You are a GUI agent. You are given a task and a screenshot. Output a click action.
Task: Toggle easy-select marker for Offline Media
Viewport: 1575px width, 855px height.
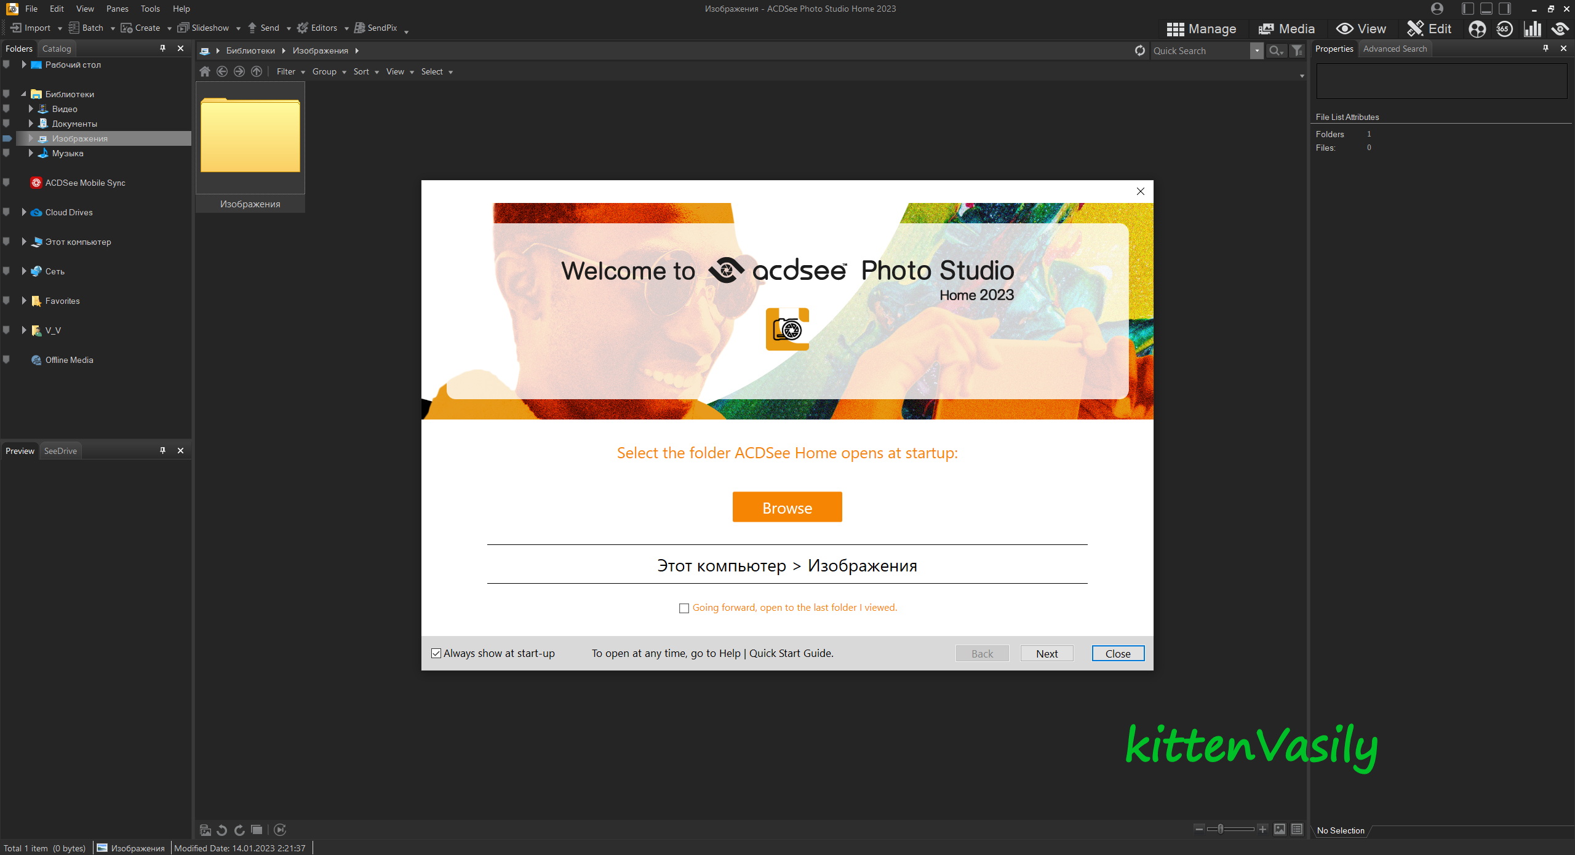point(6,360)
